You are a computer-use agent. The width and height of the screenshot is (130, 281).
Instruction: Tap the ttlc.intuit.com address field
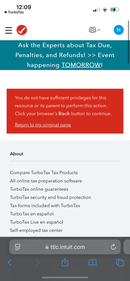65,247
